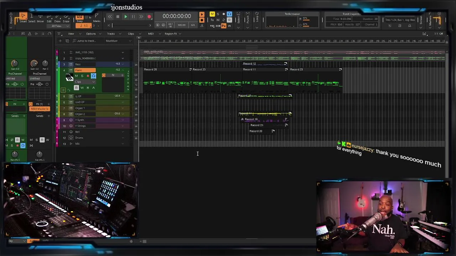Open the Muzikluvr track preset dropdown
This screenshot has height=256, width=456.
(x=118, y=41)
